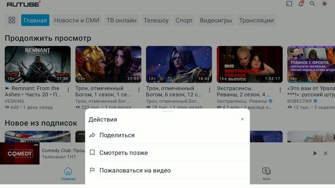
Task: Open the VESKING channel name
Action: (x=15, y=101)
